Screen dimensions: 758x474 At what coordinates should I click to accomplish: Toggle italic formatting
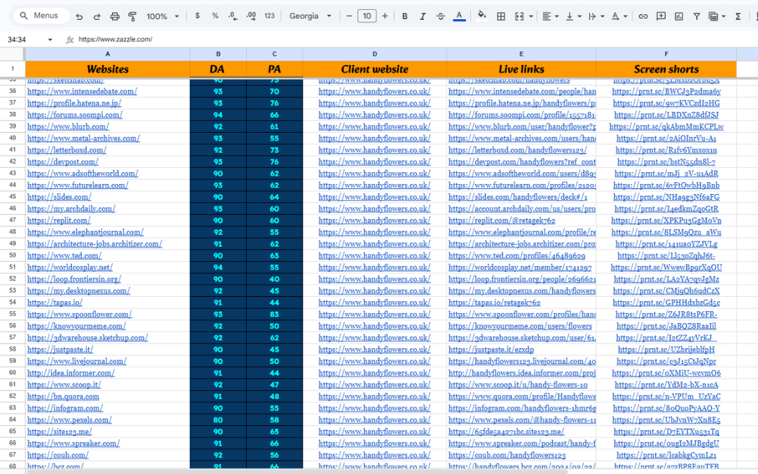[x=422, y=16]
